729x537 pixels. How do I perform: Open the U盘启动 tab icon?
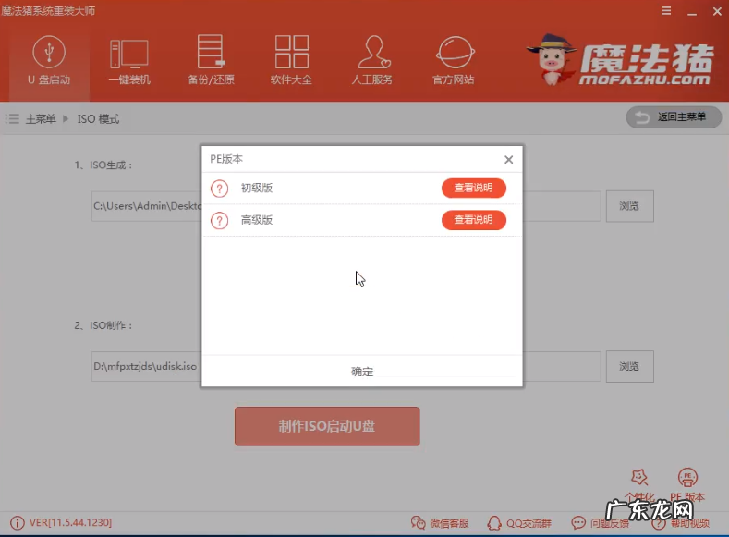pyautogui.click(x=49, y=52)
